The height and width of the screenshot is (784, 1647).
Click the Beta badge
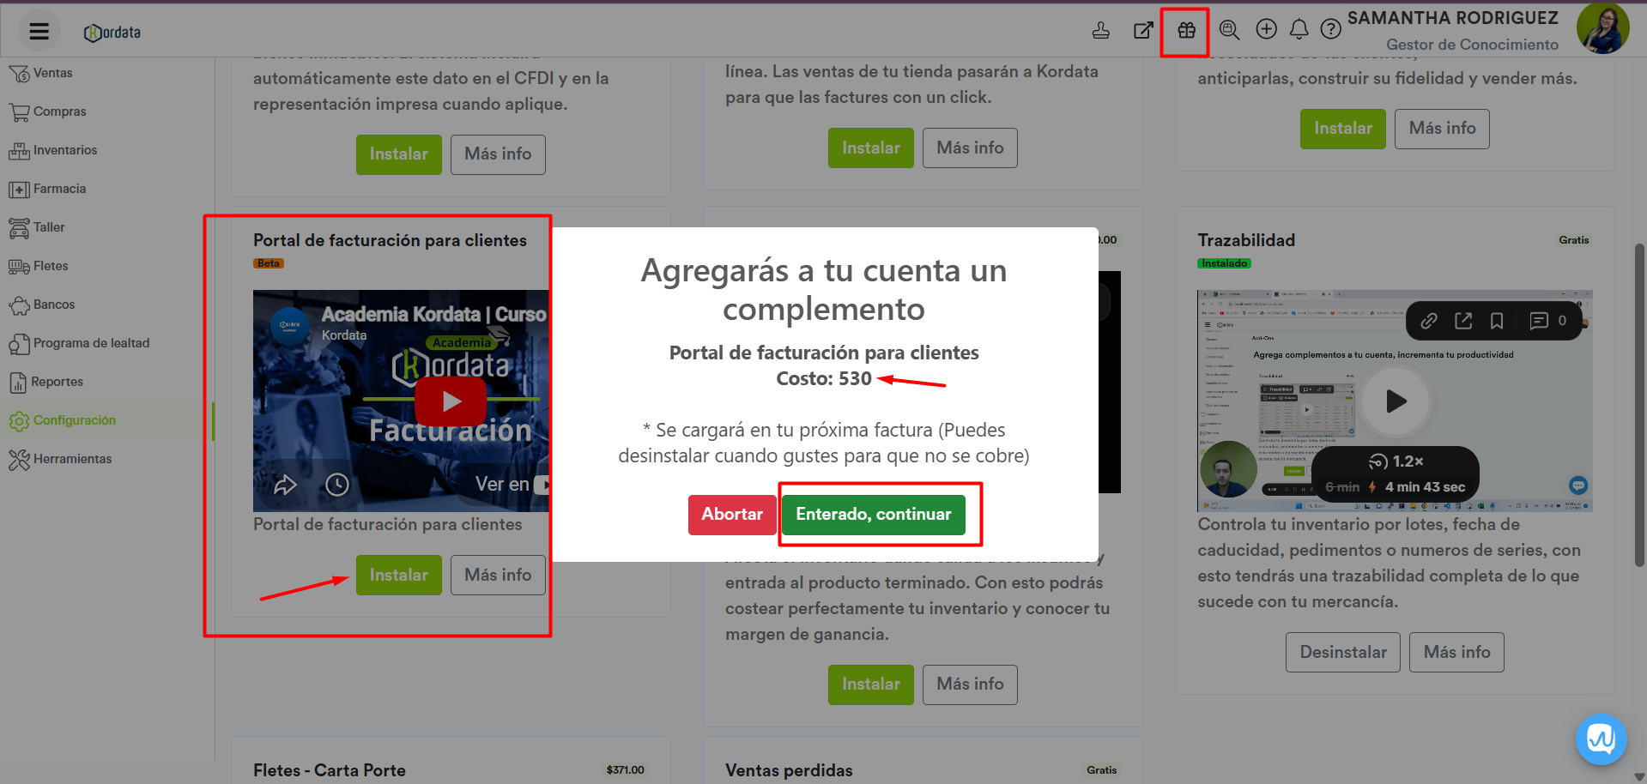(269, 263)
